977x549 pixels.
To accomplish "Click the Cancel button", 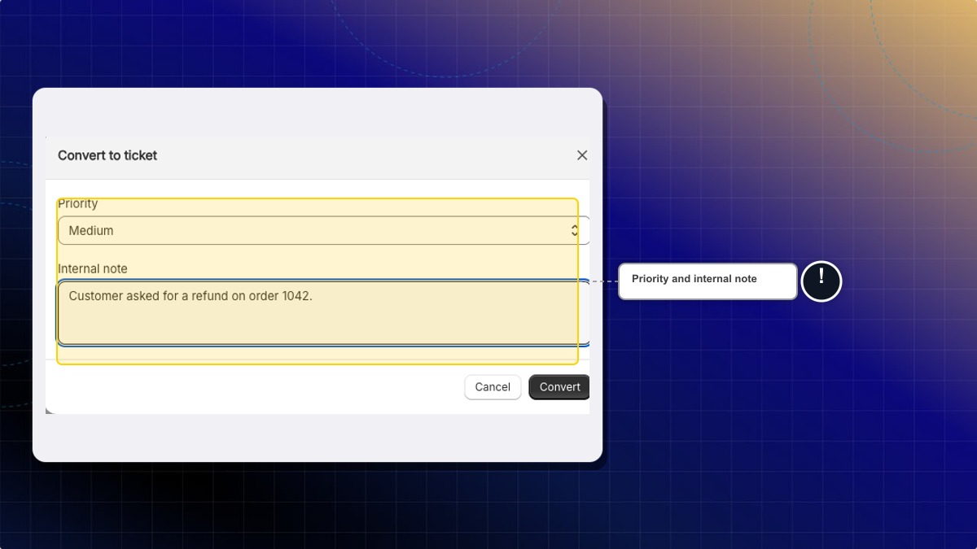I will tap(493, 387).
